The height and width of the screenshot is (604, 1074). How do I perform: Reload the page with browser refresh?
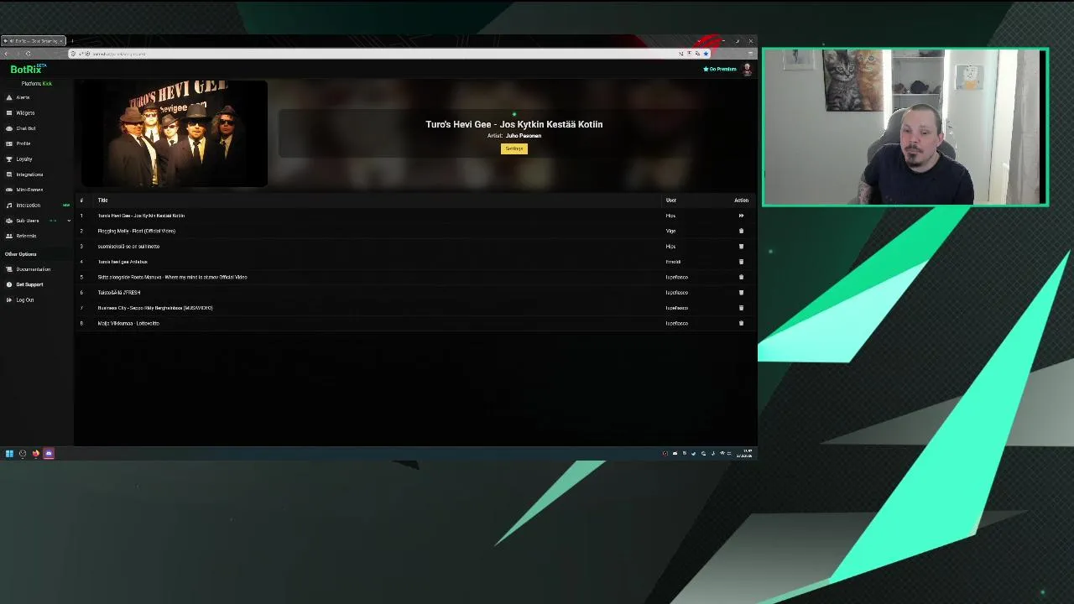point(28,54)
